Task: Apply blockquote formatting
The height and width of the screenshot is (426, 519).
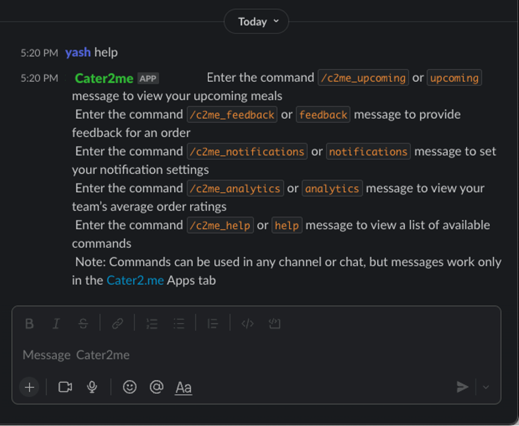Action: click(213, 323)
